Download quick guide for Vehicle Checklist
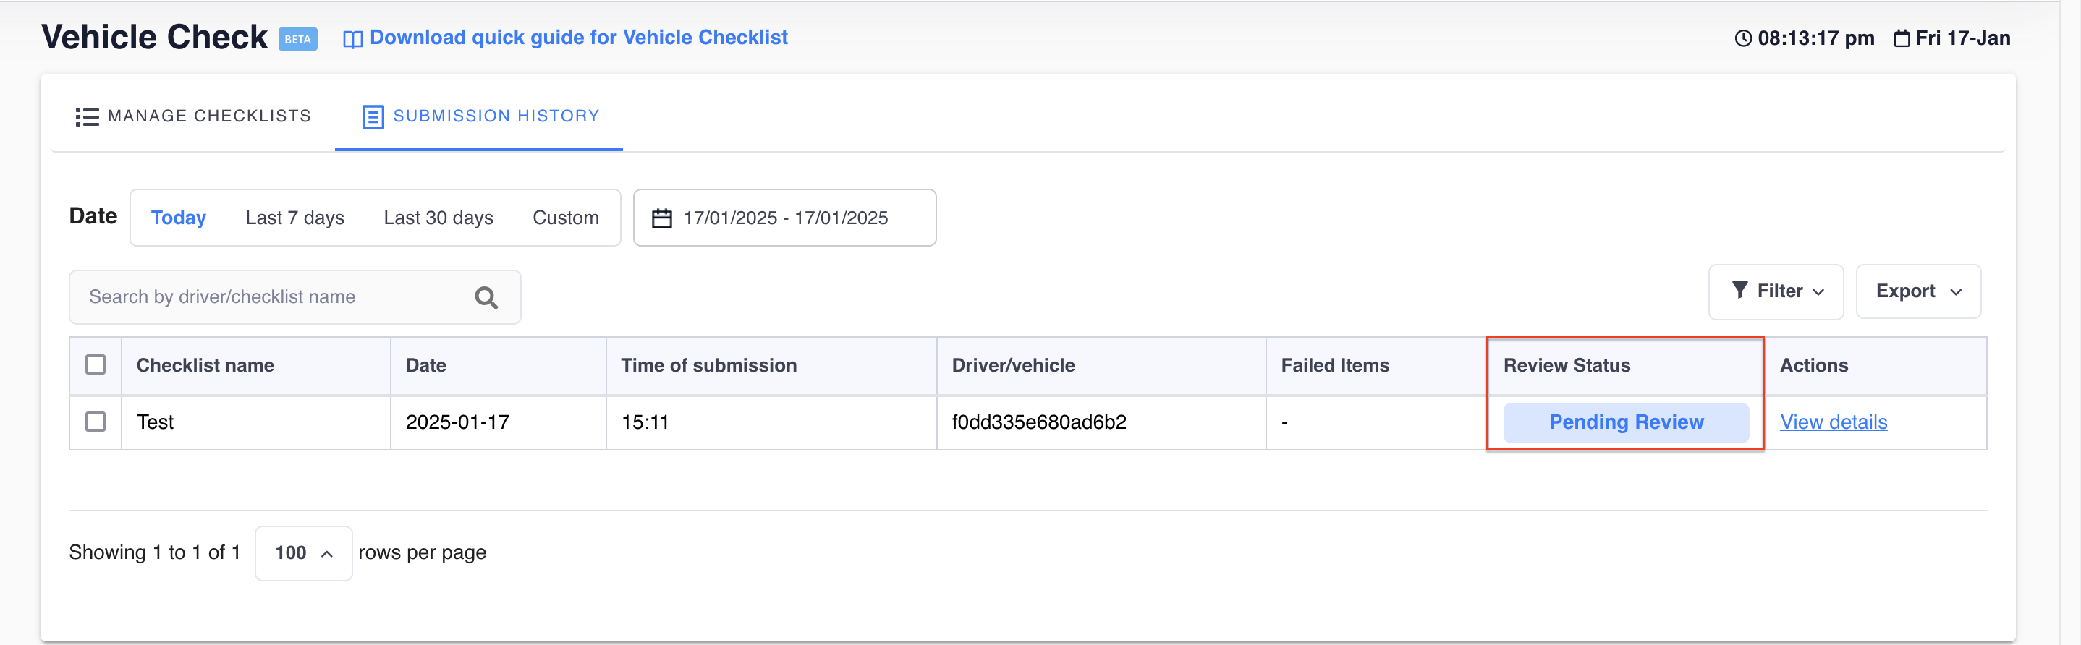The height and width of the screenshot is (645, 2081). [578, 37]
